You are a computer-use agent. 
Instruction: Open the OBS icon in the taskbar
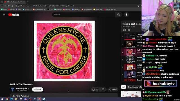[x=30, y=99]
